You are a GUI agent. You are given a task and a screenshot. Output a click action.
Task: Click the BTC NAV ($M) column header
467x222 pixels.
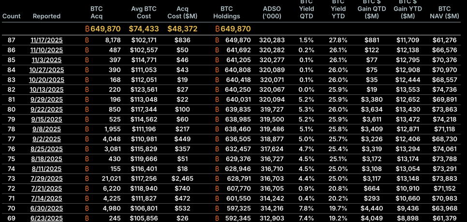coord(444,13)
